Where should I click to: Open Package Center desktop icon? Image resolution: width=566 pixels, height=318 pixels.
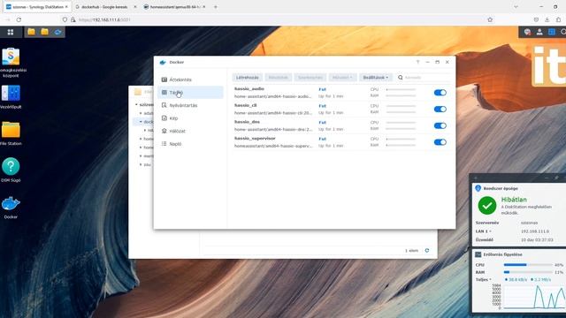(11, 57)
